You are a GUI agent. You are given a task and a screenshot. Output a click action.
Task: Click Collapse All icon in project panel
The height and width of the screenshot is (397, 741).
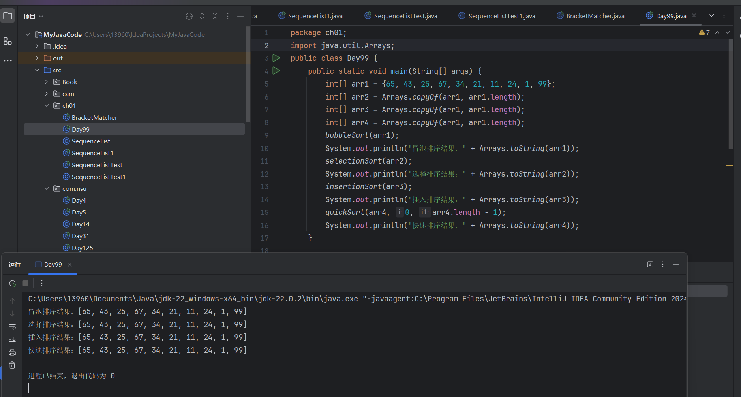[x=215, y=16]
